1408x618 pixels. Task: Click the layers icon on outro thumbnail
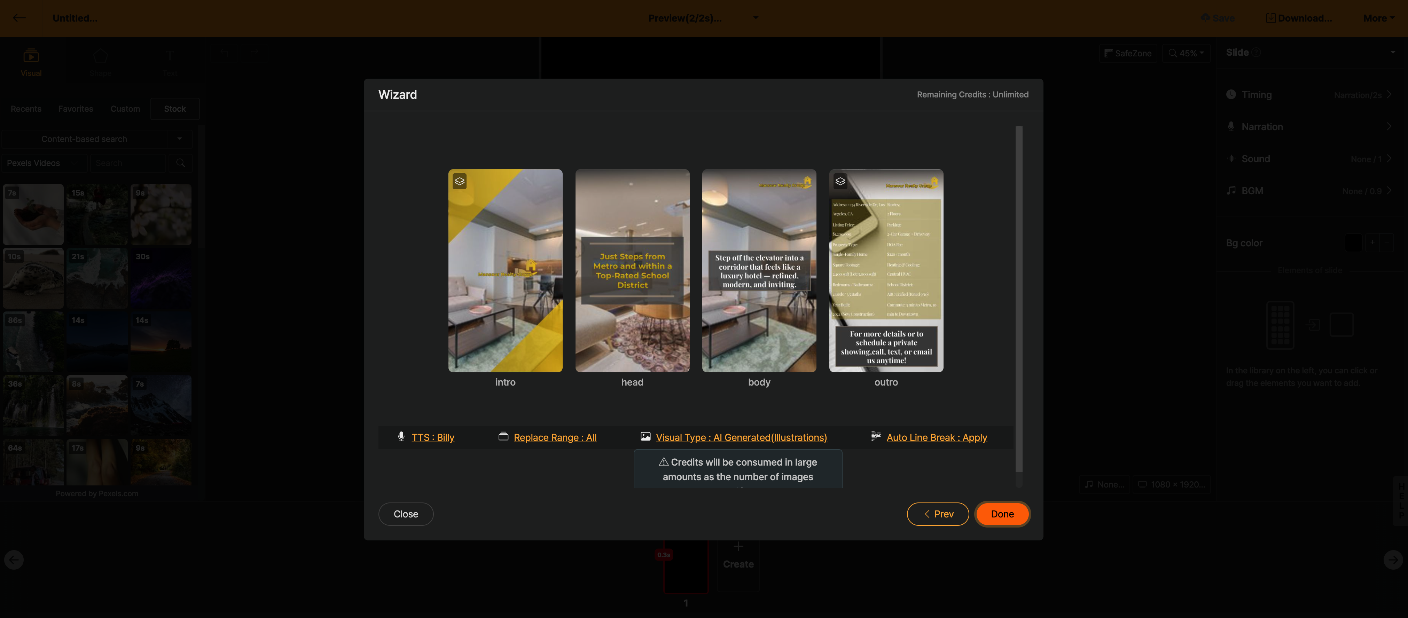840,181
